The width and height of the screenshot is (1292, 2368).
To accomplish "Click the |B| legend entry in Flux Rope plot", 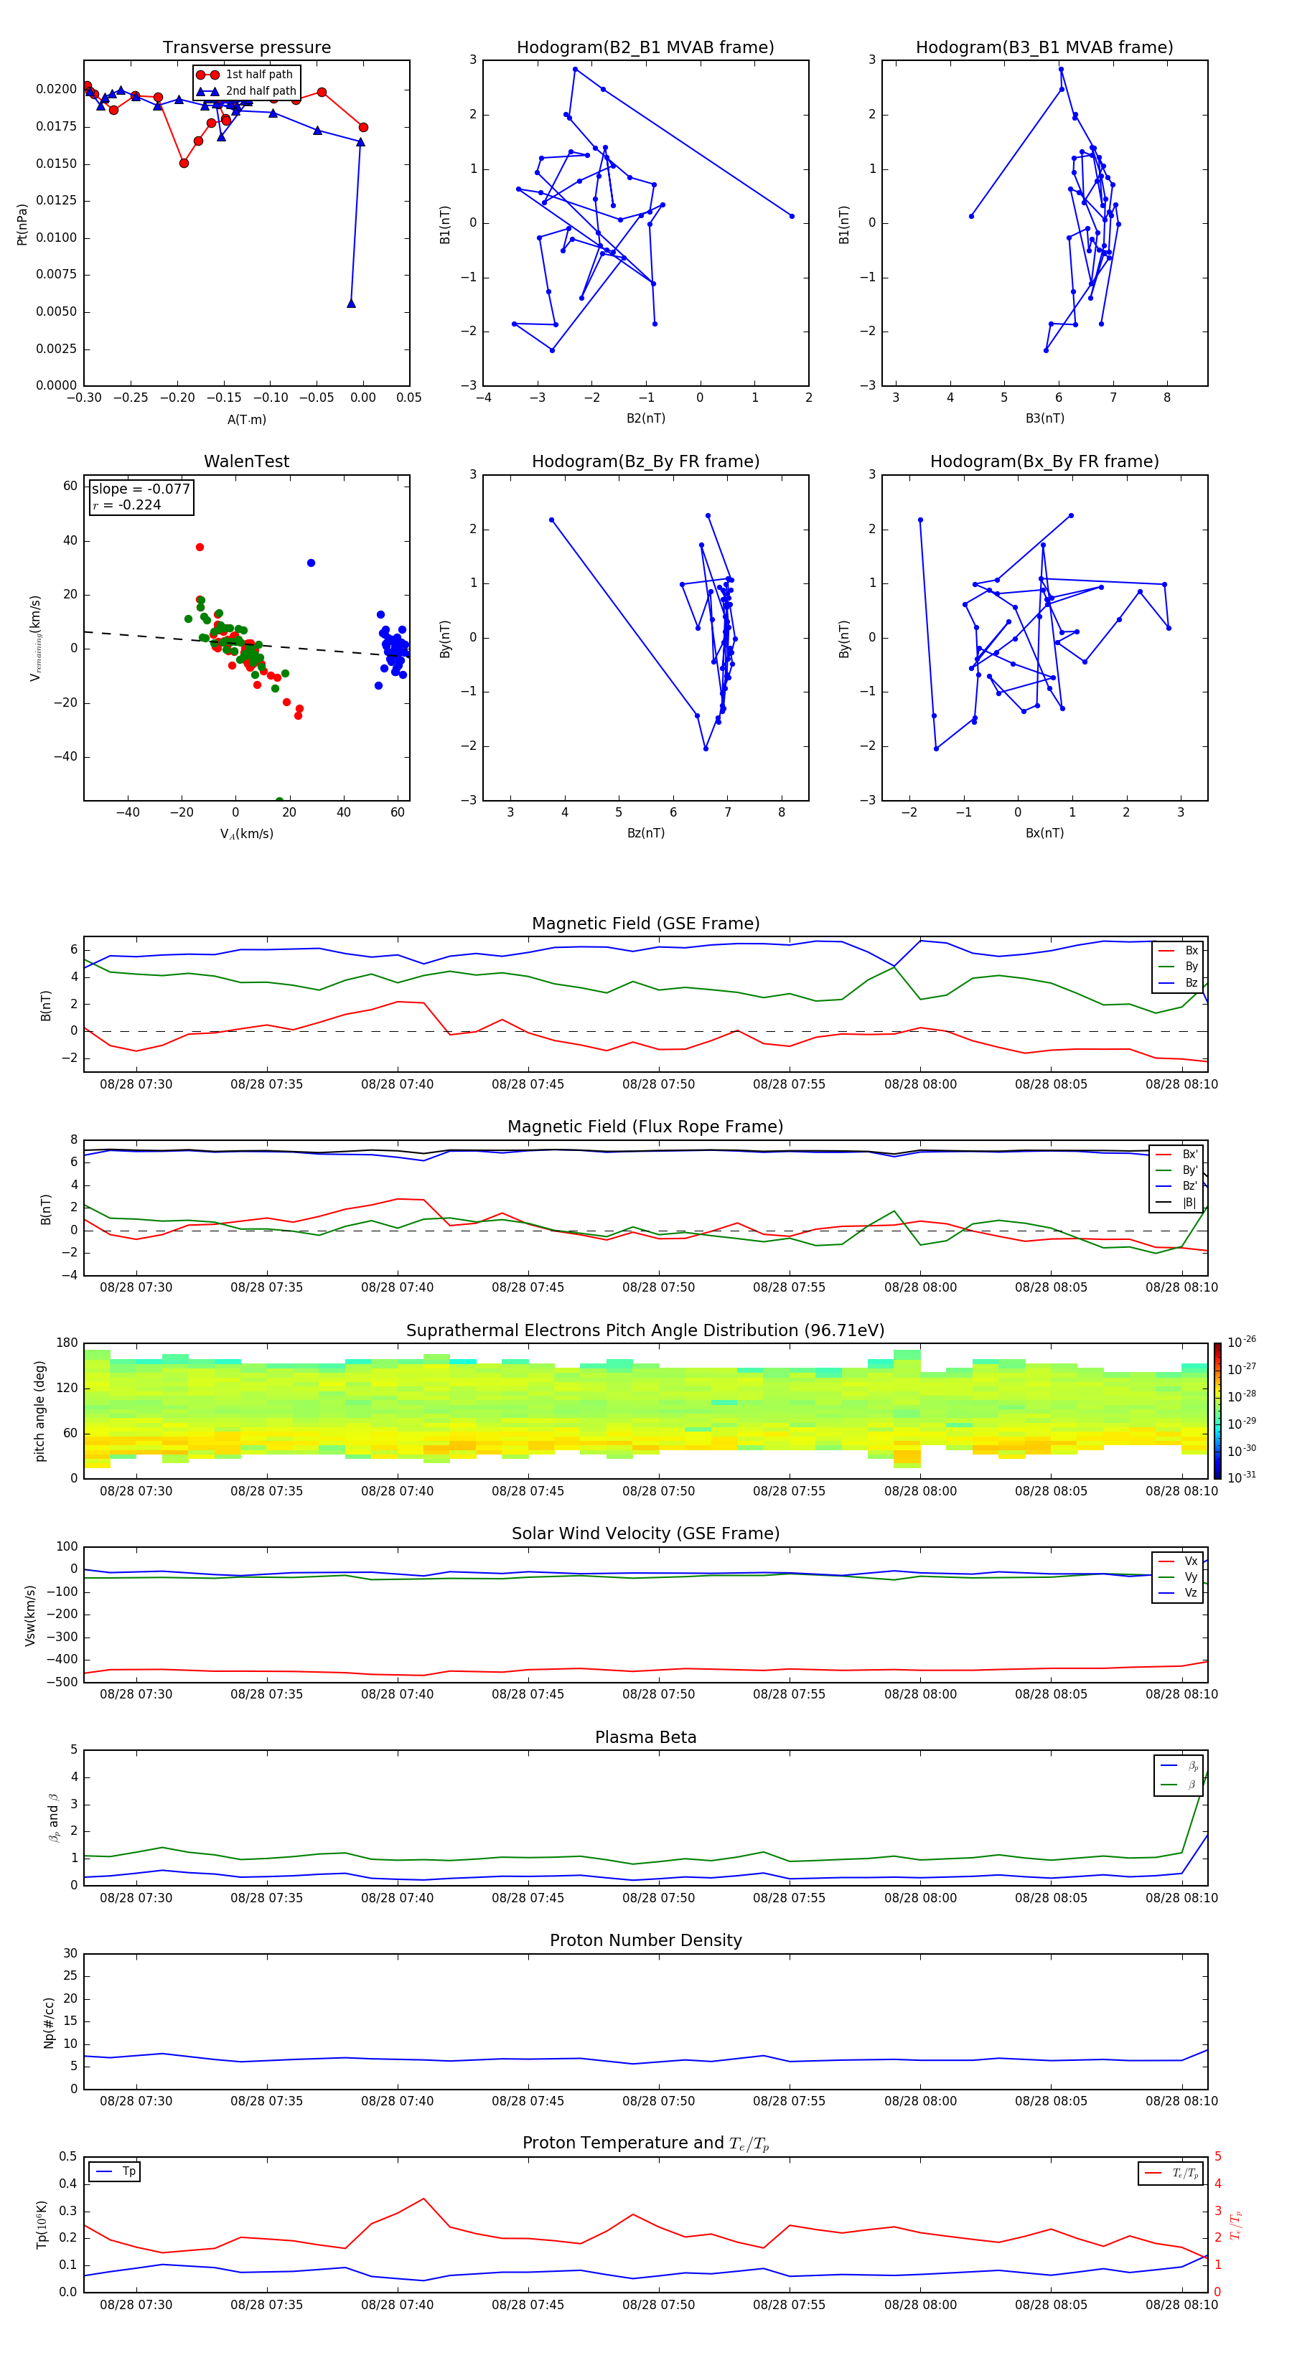I will 1177,1203.
